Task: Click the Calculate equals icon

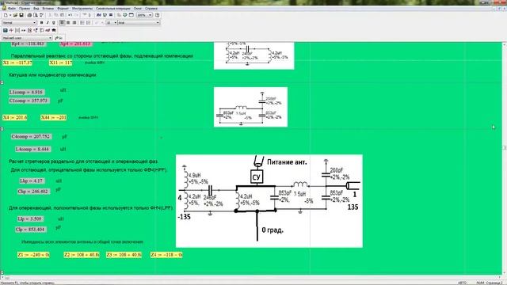Action: pos(111,15)
